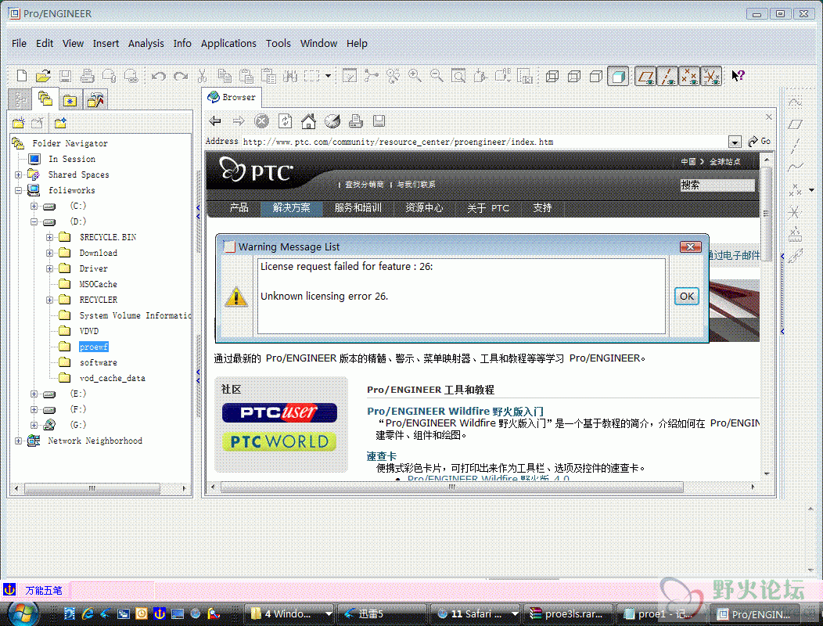Click browser Forward arrow
The height and width of the screenshot is (626, 823).
pyautogui.click(x=239, y=121)
